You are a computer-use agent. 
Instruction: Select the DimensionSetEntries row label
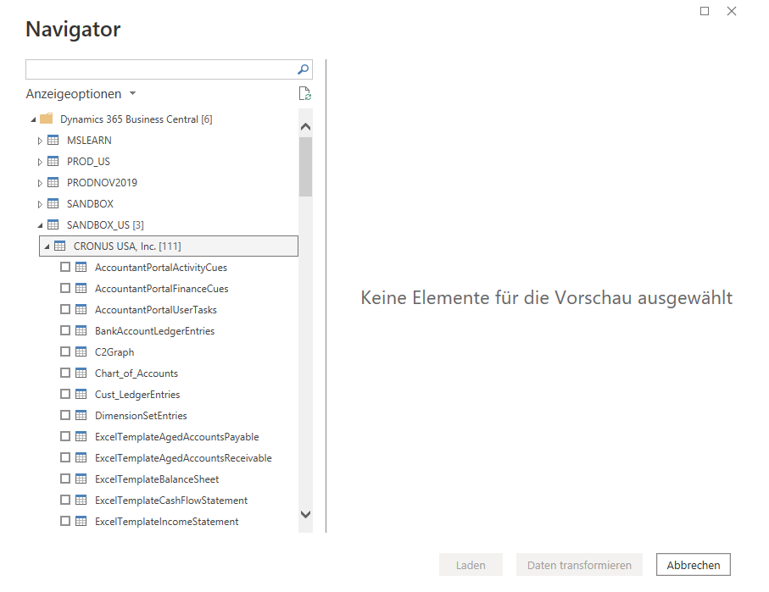(141, 416)
